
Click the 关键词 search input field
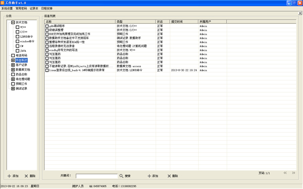pos(96,176)
